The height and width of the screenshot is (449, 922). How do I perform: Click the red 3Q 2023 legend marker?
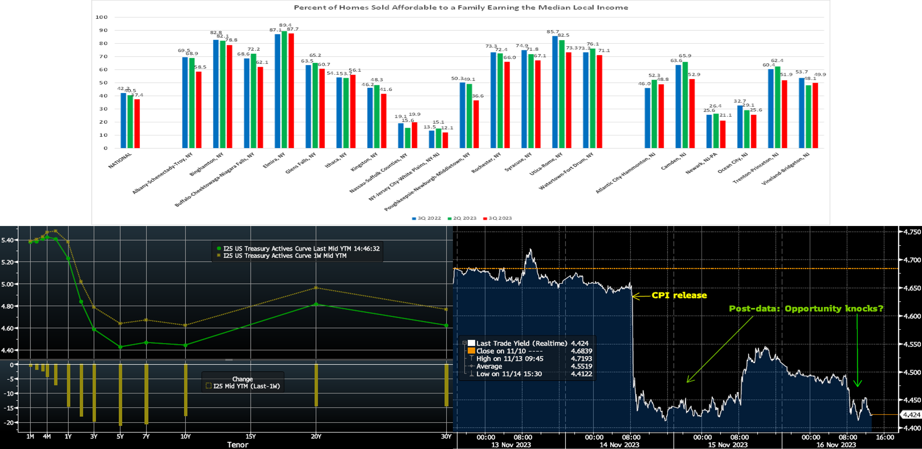[485, 218]
